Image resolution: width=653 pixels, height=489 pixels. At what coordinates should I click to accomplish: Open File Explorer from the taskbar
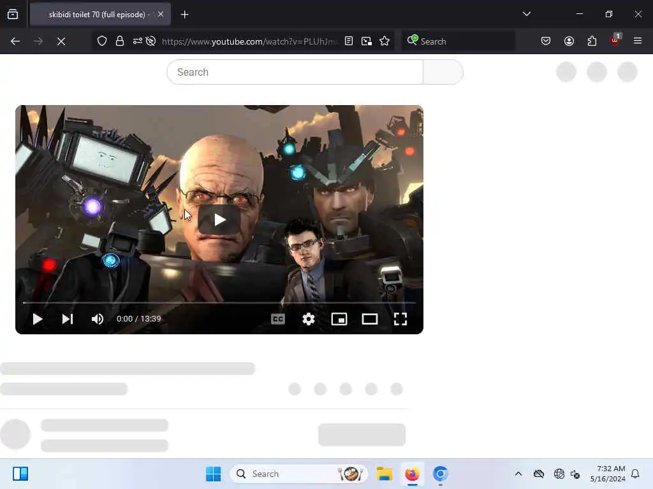click(x=384, y=474)
